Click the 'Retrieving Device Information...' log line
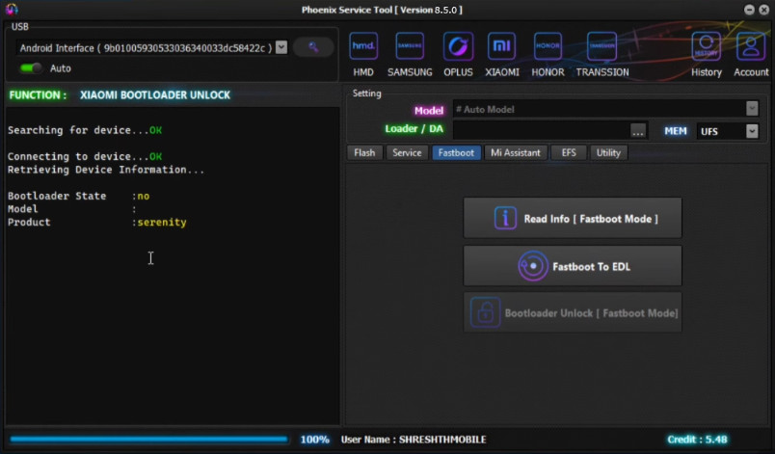775x454 pixels. pos(106,170)
